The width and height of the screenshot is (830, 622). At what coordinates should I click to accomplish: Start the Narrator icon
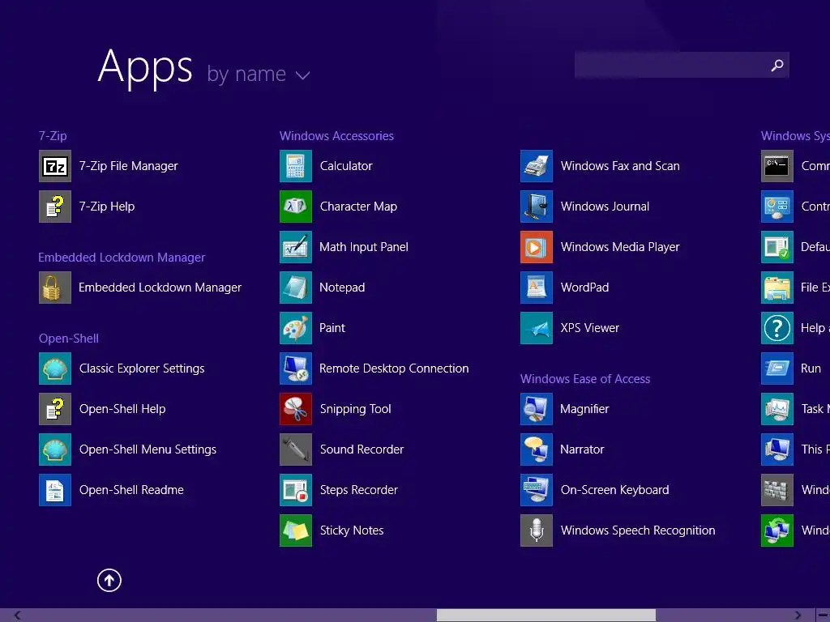[537, 449]
